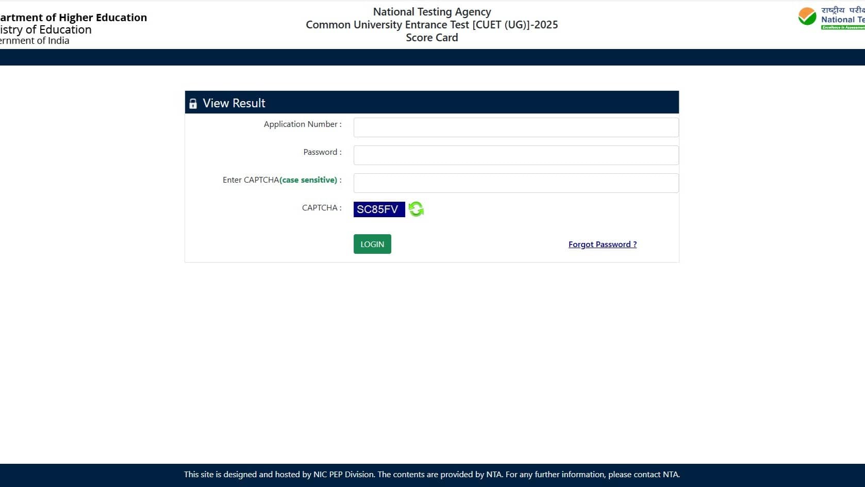This screenshot has width=865, height=487.
Task: Click the Application Number label
Action: [x=303, y=124]
